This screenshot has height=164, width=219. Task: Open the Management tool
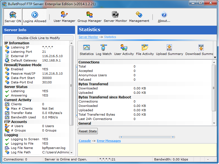[x=139, y=17]
